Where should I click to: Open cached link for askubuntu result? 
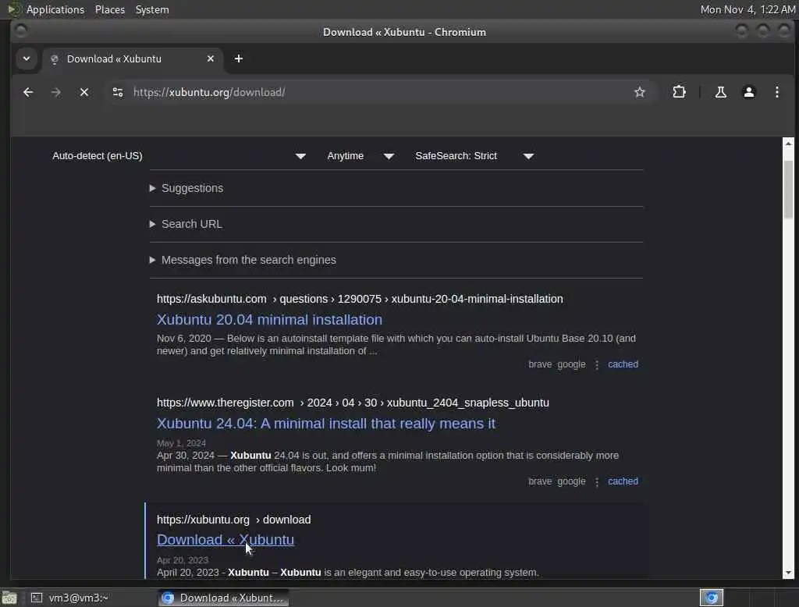click(x=623, y=364)
